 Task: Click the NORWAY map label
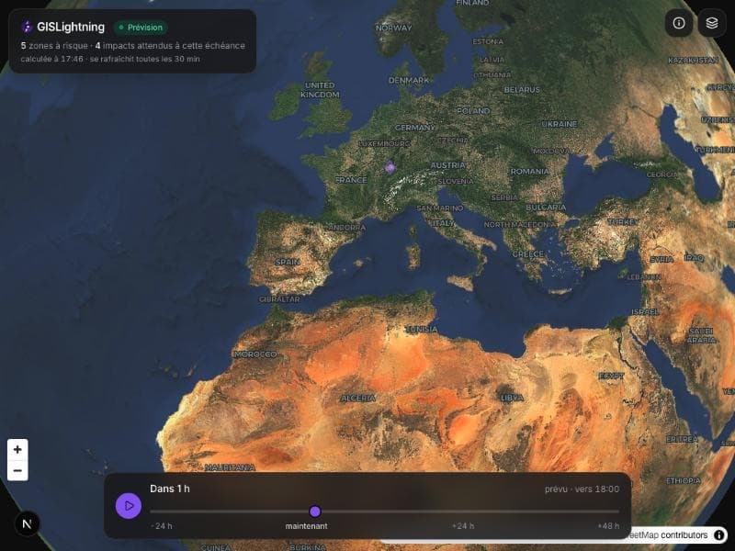point(394,28)
